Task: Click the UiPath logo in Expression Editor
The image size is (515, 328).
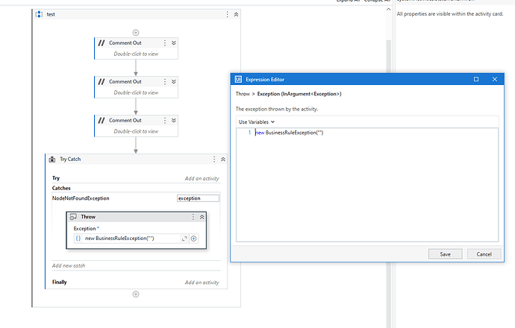Action: coord(238,79)
